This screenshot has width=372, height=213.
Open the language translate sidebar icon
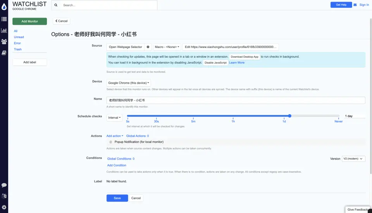click(x=4, y=196)
